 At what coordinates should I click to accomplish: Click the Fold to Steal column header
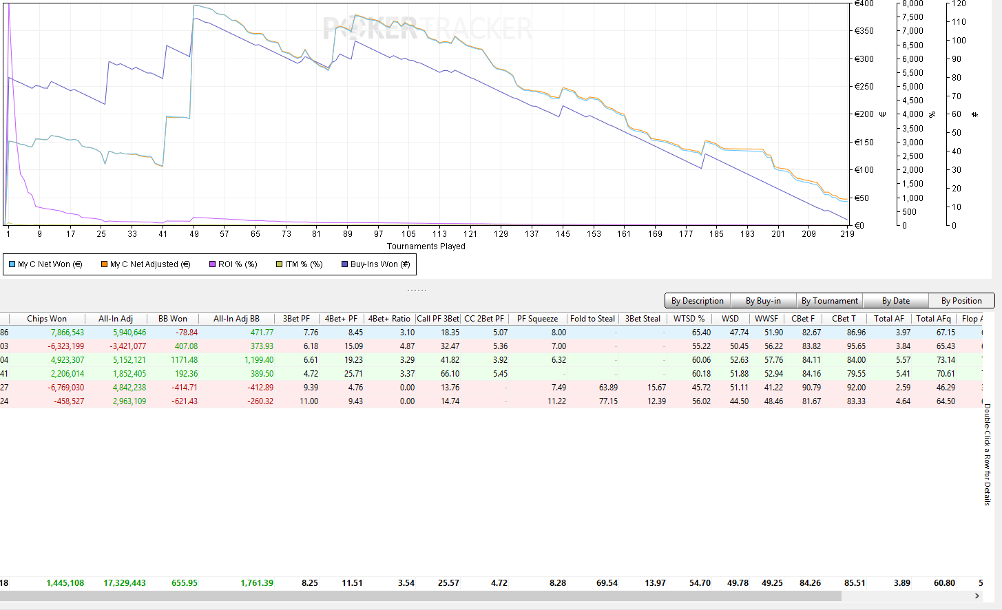coord(592,319)
